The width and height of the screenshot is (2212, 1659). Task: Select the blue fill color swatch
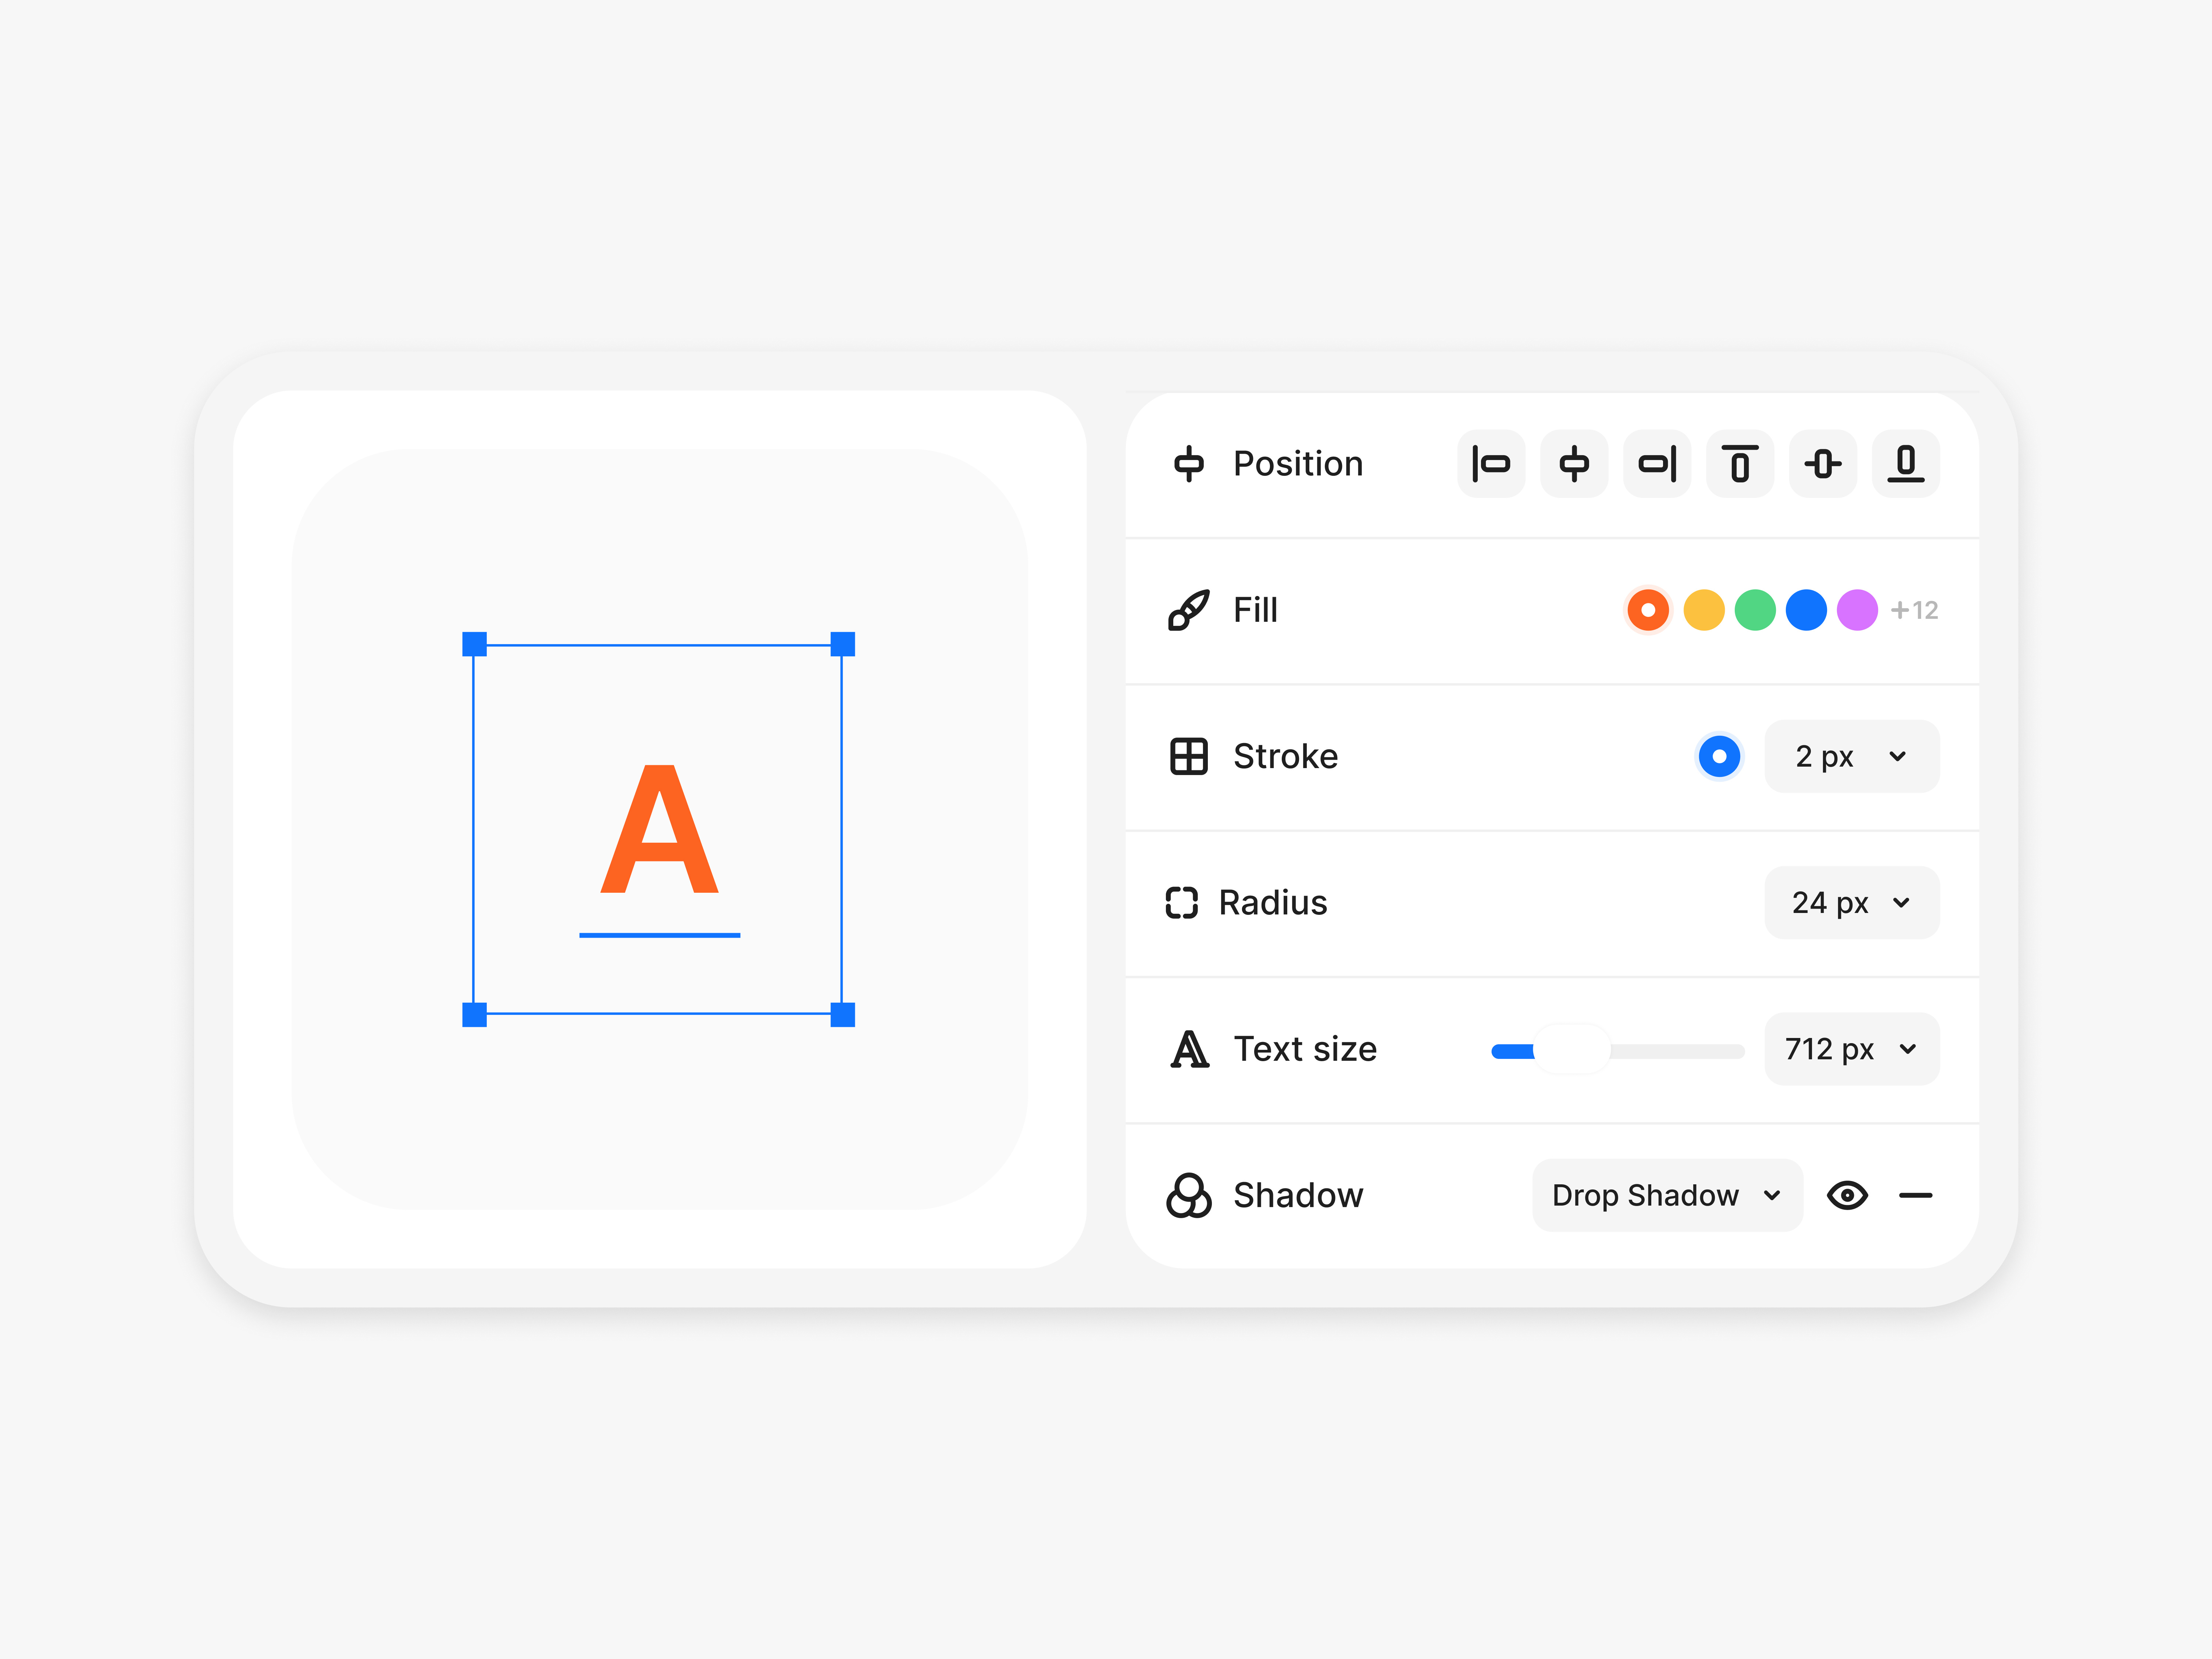pyautogui.click(x=1806, y=610)
